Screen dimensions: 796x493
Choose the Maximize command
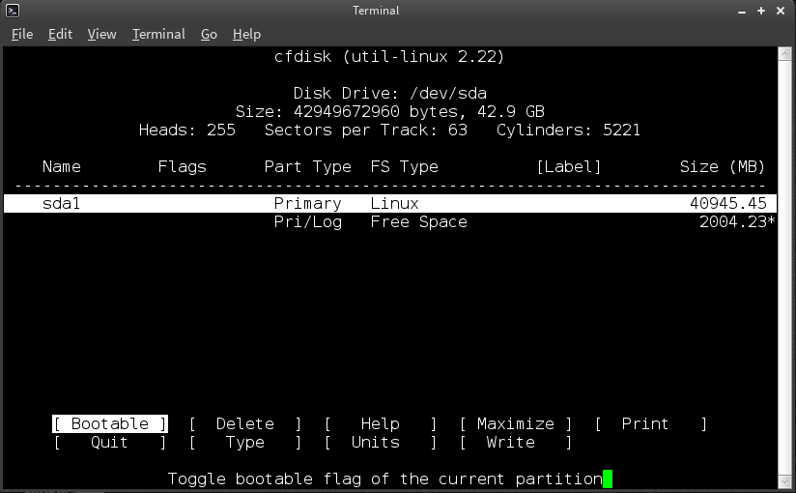(516, 423)
